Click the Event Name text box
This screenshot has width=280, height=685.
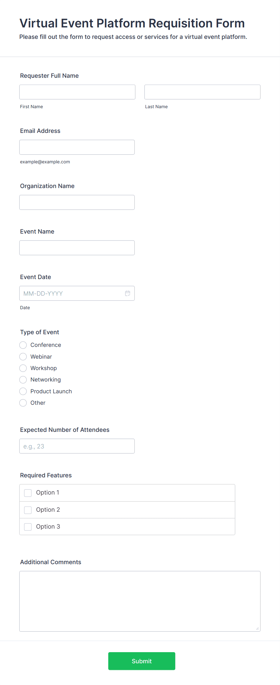[x=77, y=248]
